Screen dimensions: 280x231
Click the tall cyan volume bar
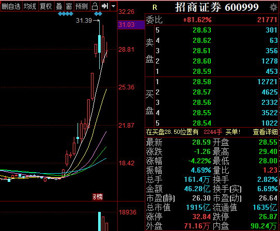[x=100, y=221]
